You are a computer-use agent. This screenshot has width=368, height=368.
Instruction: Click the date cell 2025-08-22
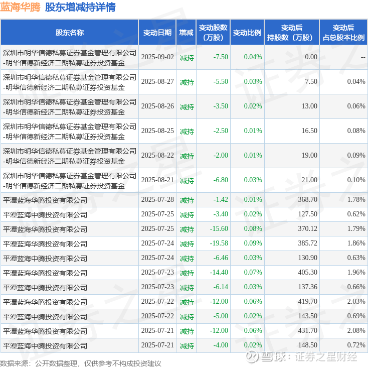(x=157, y=155)
